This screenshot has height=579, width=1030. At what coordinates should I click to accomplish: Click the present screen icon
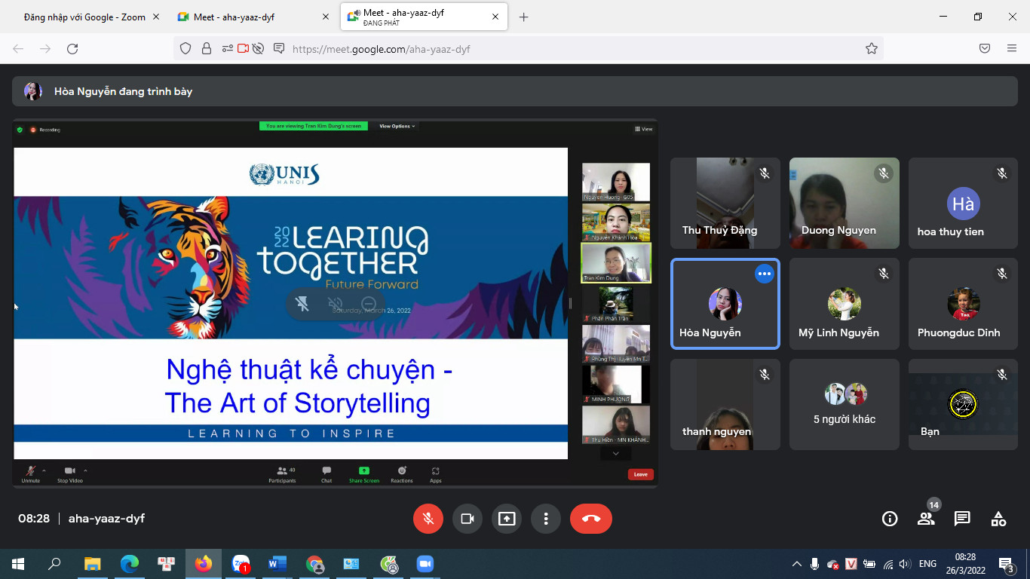(507, 519)
